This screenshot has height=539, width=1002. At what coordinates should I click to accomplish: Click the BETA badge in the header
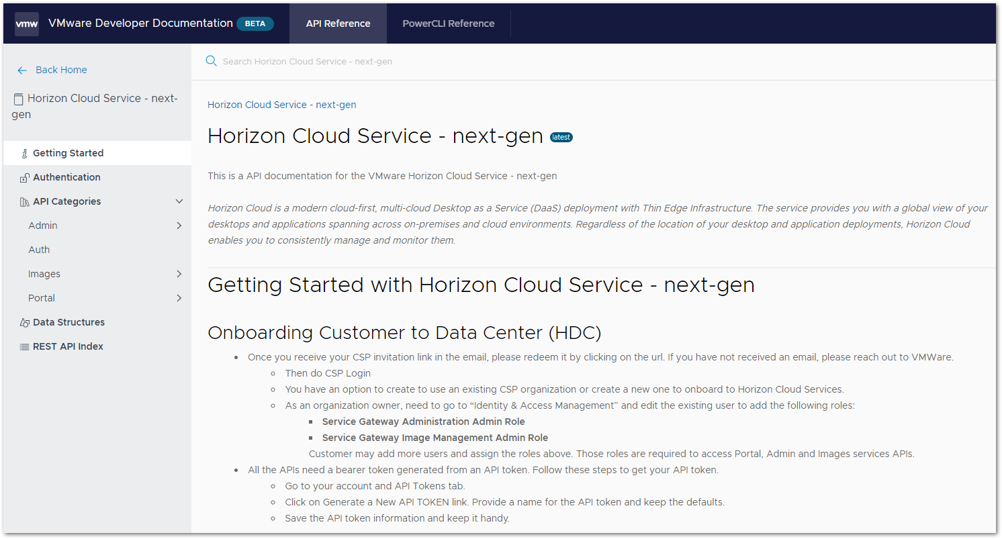click(255, 23)
